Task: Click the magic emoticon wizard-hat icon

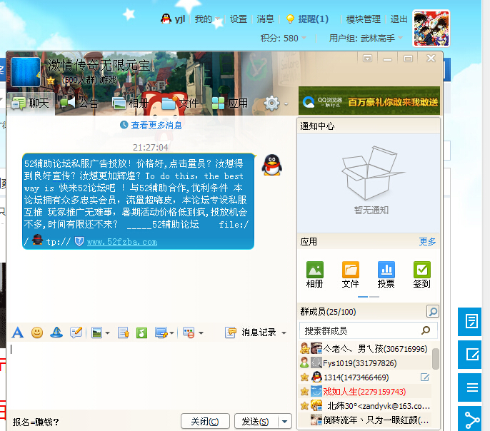Action: point(56,333)
